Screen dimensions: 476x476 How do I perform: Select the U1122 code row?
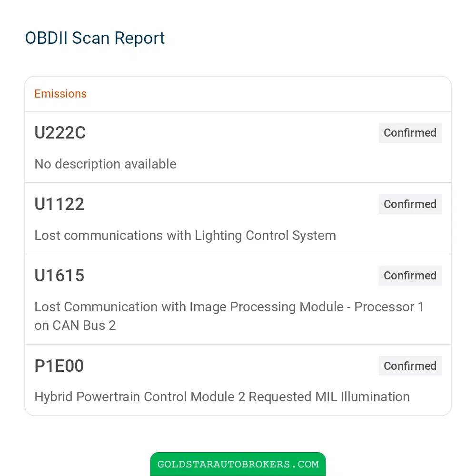pos(238,218)
